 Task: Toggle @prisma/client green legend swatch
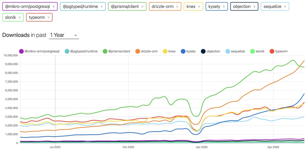105,51
